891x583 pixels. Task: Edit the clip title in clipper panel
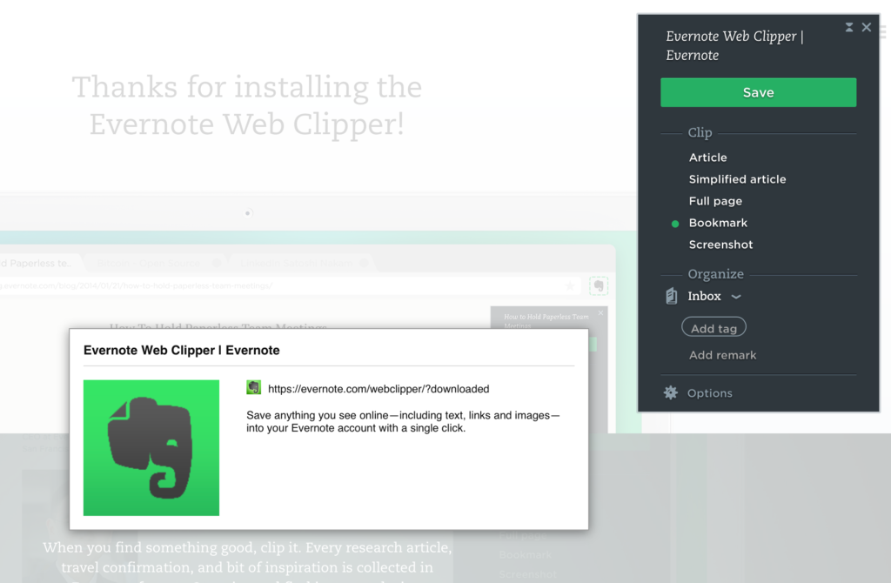[734, 45]
